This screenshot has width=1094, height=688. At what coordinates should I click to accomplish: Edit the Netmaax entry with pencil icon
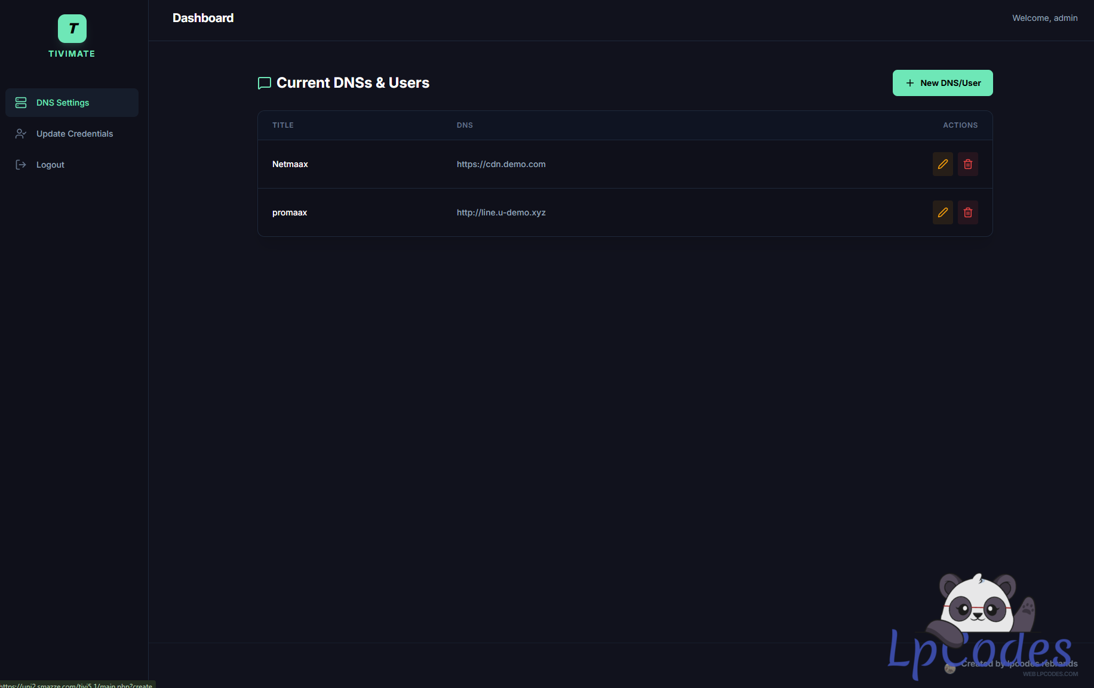(x=942, y=164)
